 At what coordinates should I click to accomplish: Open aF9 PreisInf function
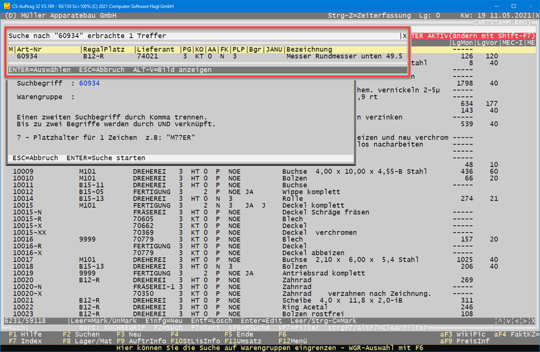click(x=463, y=341)
